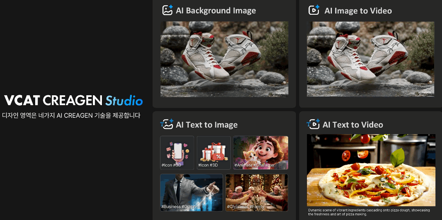Viewport: 442px width, 220px height.
Task: Click the AI Text to Video icon
Action: (313, 124)
